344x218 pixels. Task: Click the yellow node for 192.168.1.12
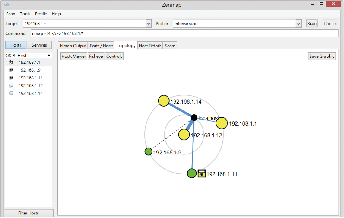point(184,135)
